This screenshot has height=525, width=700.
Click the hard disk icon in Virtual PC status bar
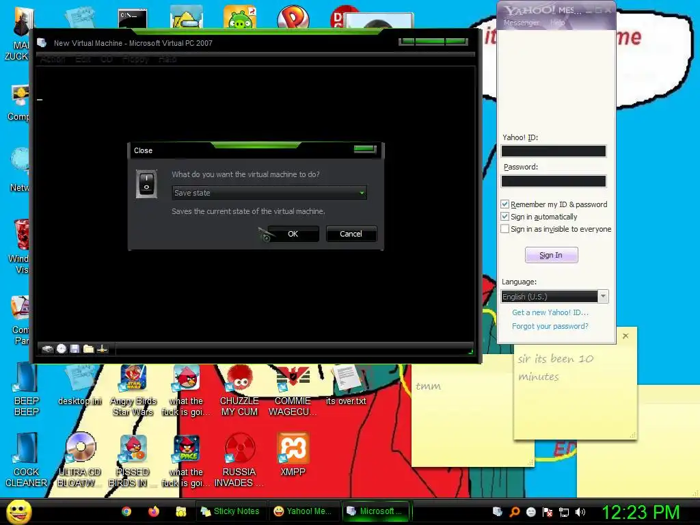tap(47, 349)
